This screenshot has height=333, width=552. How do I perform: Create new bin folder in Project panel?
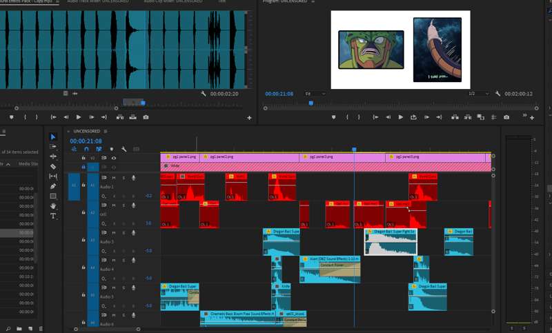[19, 329]
